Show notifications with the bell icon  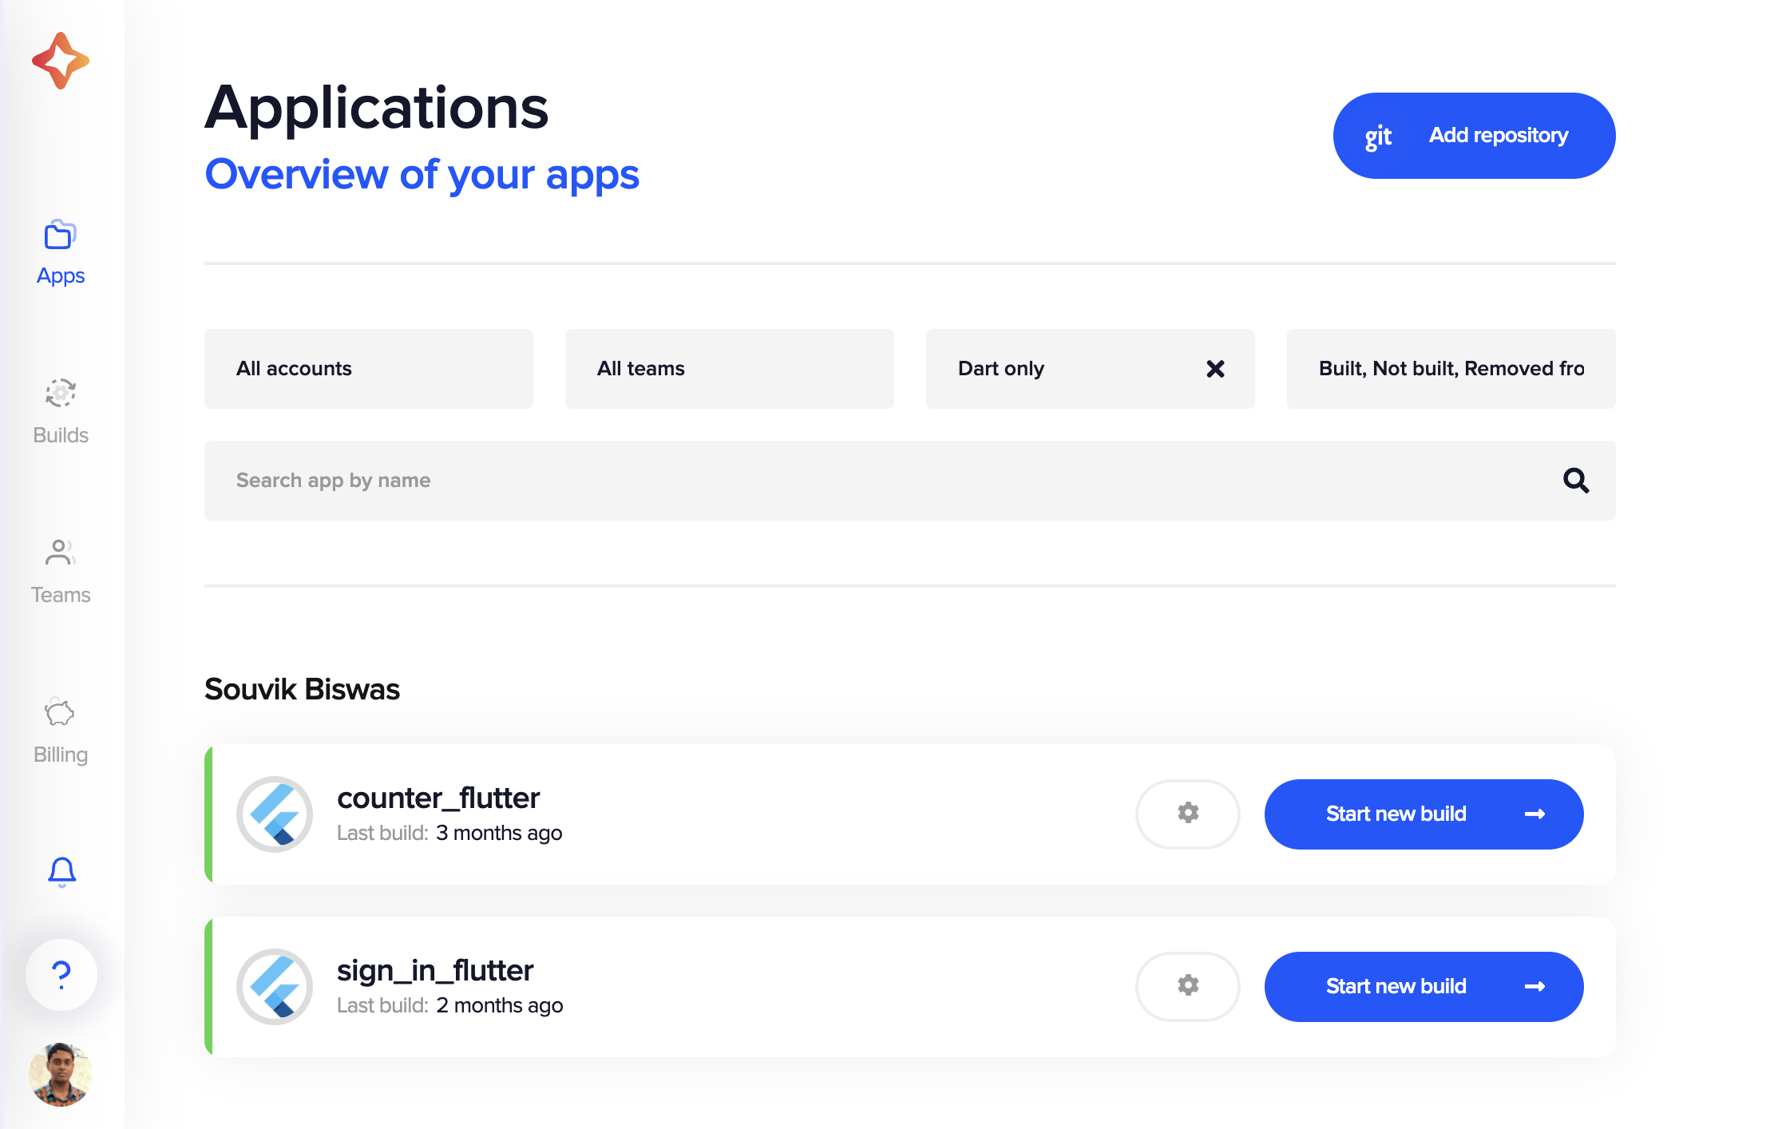pyautogui.click(x=61, y=872)
